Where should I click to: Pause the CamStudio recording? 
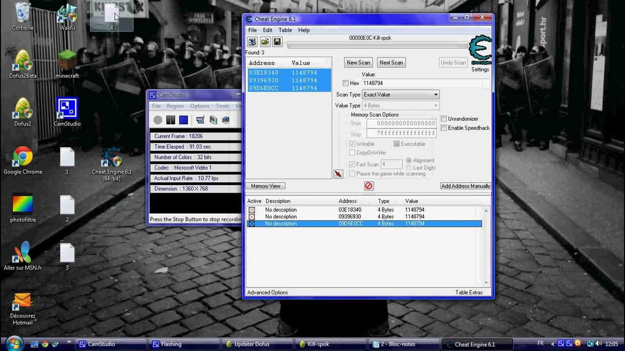(x=170, y=120)
